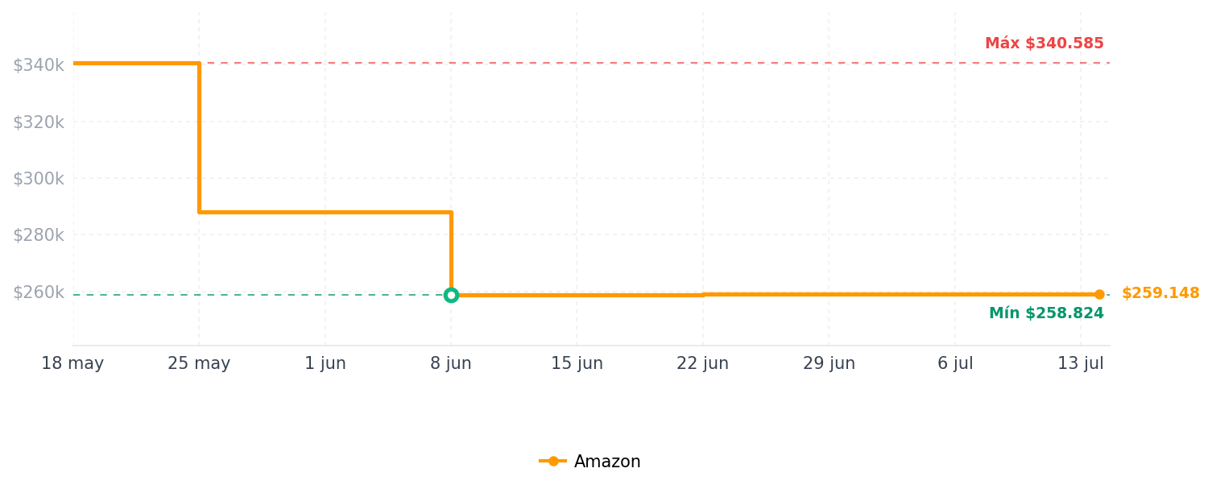The width and height of the screenshot is (1212, 489).
Task: Select the 18 may axis date
Action: coord(72,363)
